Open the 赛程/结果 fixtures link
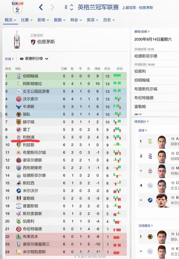Image resolution: width=179 pixels, height=259 pixels. click(x=142, y=31)
